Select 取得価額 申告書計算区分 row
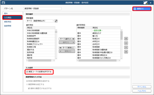The width and height of the screenshot is (154, 95). click(98, 52)
